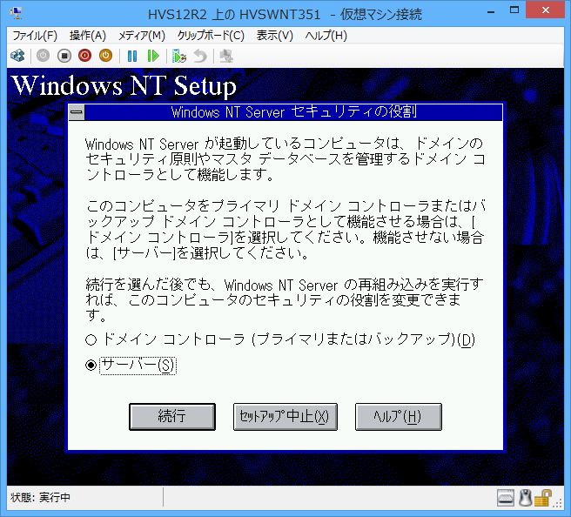The image size is (571, 517).
Task: Turn off the VM with the stop icon
Action: pyautogui.click(x=64, y=56)
